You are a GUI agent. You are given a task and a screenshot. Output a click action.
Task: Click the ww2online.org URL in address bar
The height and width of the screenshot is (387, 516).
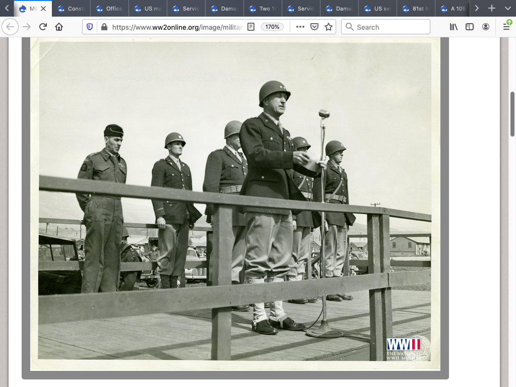click(x=176, y=27)
